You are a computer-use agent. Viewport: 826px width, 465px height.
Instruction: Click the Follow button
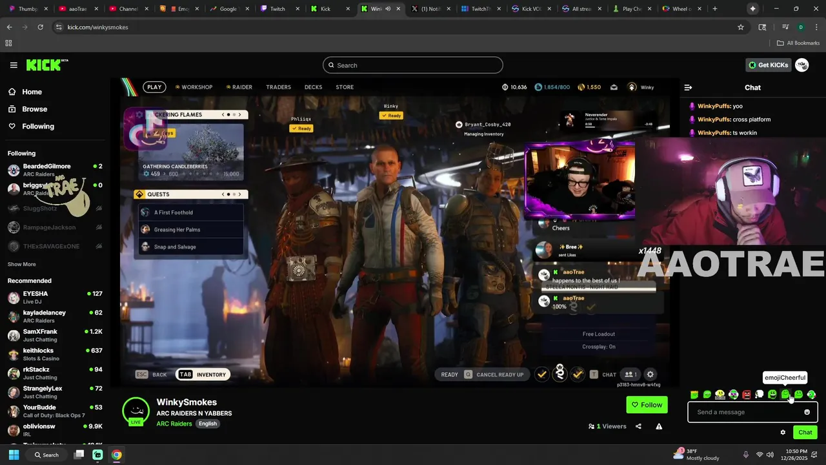(x=647, y=405)
